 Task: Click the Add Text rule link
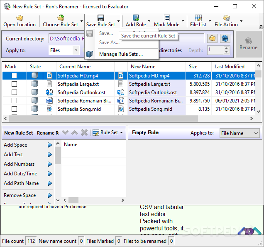click(x=13, y=155)
